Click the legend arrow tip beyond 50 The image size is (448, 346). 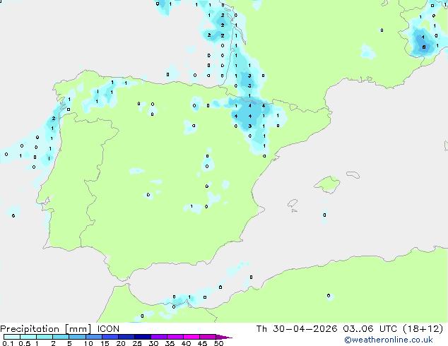click(x=224, y=337)
